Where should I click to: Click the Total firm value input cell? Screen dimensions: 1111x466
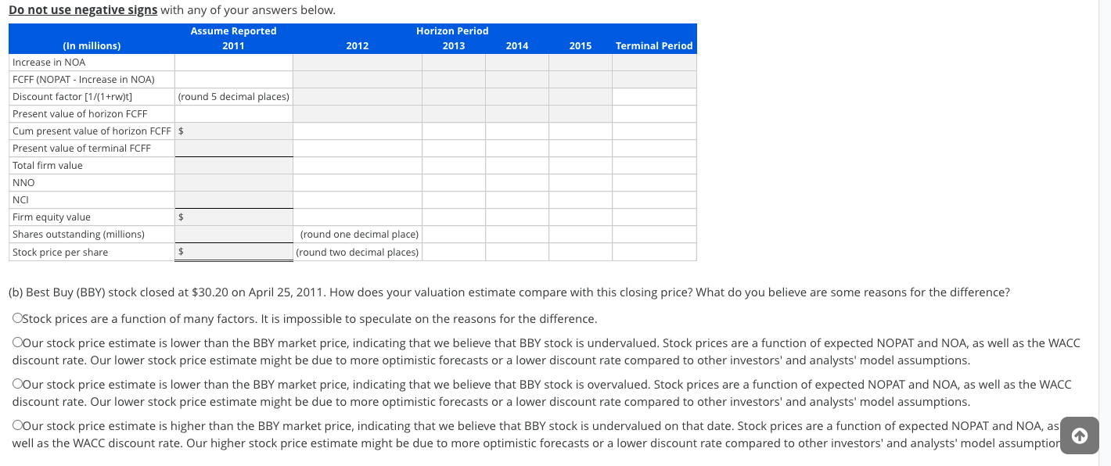(235, 165)
